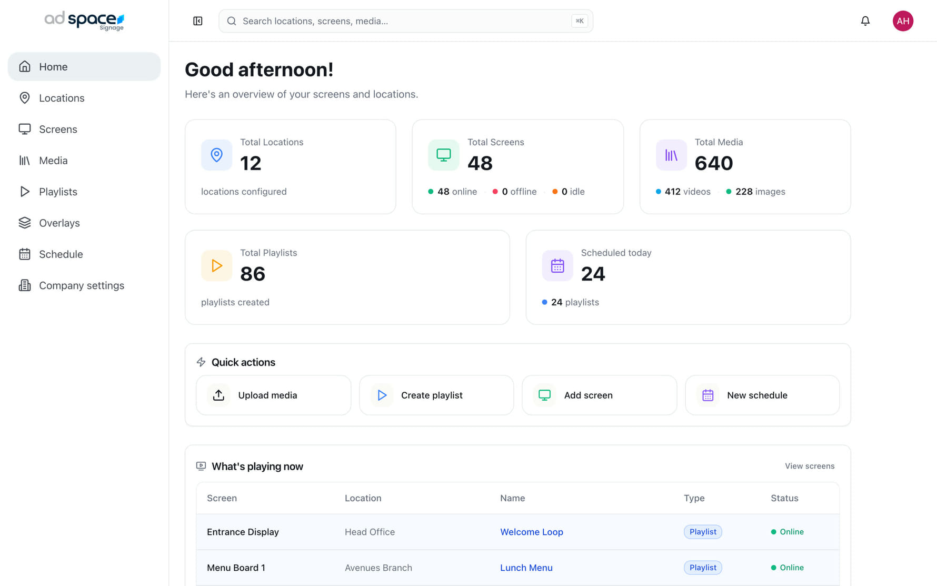Click the Total Locations pin icon
937x586 pixels.
click(216, 155)
